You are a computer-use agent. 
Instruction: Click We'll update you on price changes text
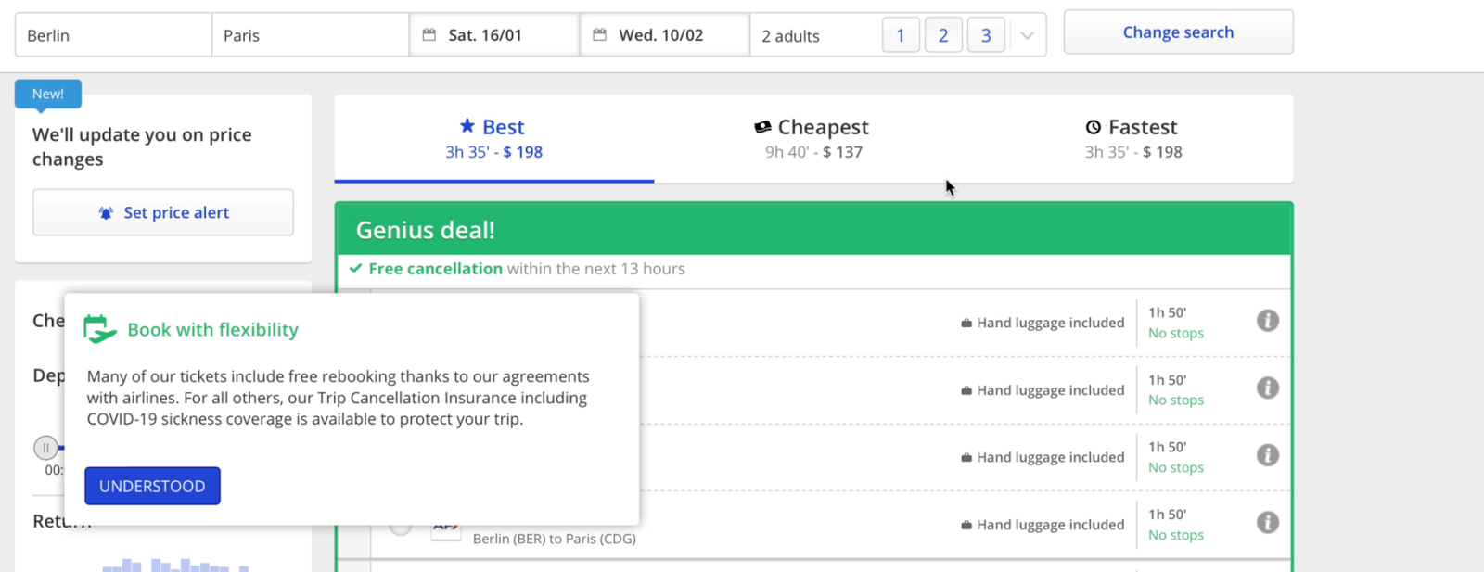coord(142,146)
